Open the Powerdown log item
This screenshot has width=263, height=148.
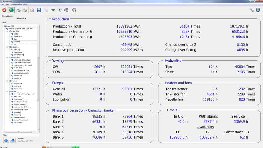[19, 55]
